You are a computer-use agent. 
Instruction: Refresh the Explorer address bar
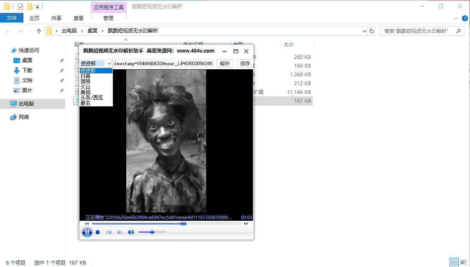pyautogui.click(x=372, y=31)
